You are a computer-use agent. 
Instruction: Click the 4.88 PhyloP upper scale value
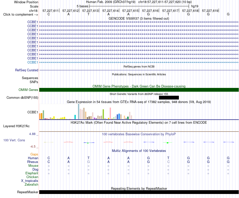pyautogui.click(x=32, y=134)
